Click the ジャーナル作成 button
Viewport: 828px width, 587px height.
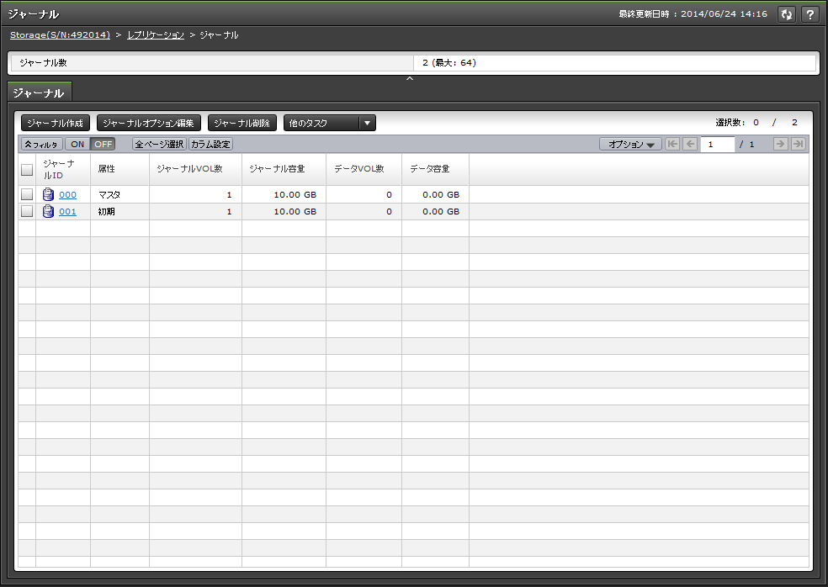56,123
